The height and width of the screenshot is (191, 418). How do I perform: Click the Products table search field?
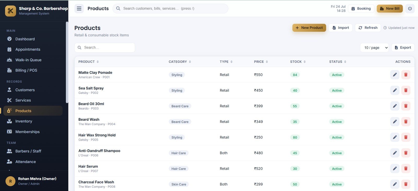point(105,48)
